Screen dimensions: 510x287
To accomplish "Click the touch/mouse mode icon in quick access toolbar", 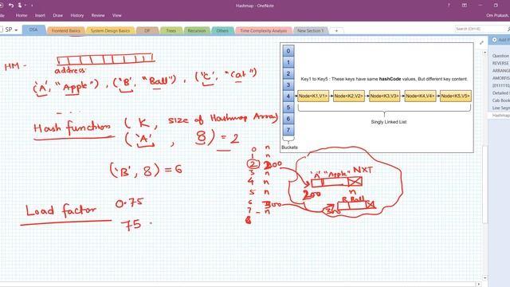I will tap(20, 6).
